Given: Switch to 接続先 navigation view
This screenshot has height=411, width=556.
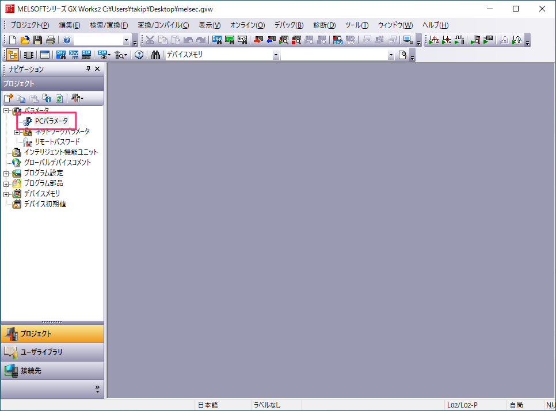Looking at the screenshot, I should click(52, 370).
